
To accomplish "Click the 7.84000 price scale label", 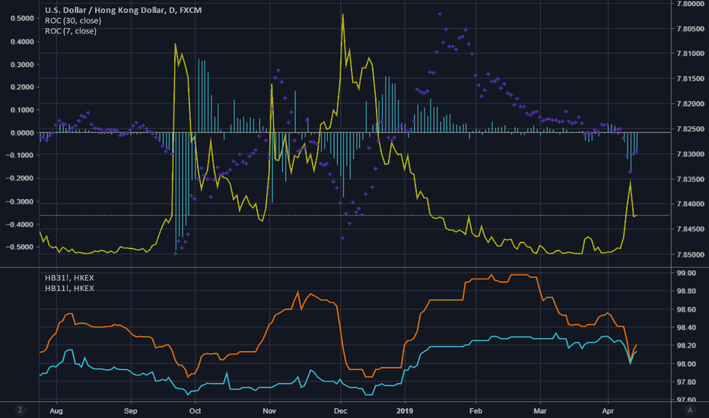I will coord(691,204).
